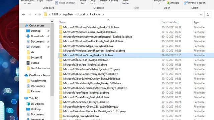This screenshot has width=214, height=120.
Task: Go back with the Back arrow
Action: coord(23,14)
